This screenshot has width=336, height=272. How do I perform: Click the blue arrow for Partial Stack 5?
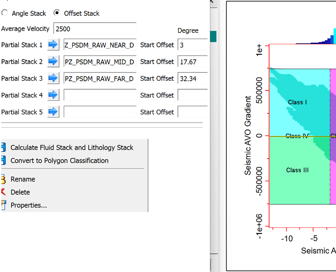point(53,112)
